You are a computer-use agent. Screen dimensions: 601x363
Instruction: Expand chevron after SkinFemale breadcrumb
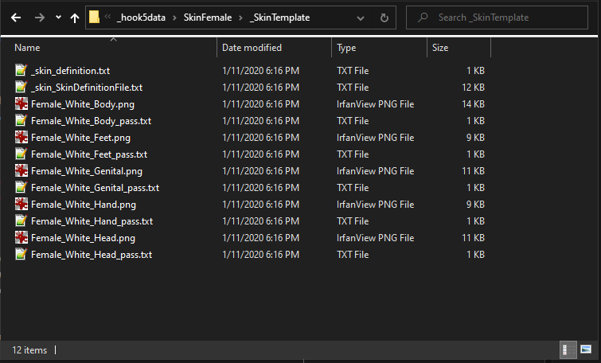click(x=240, y=18)
